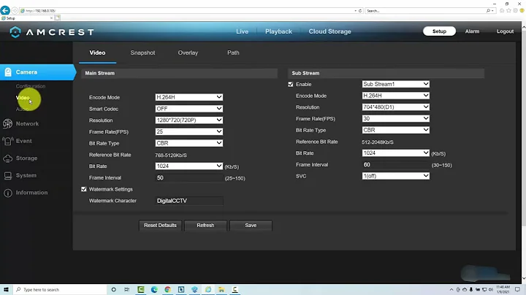Click the Windows taskbar search box
The image size is (526, 295).
pyautogui.click(x=61, y=290)
